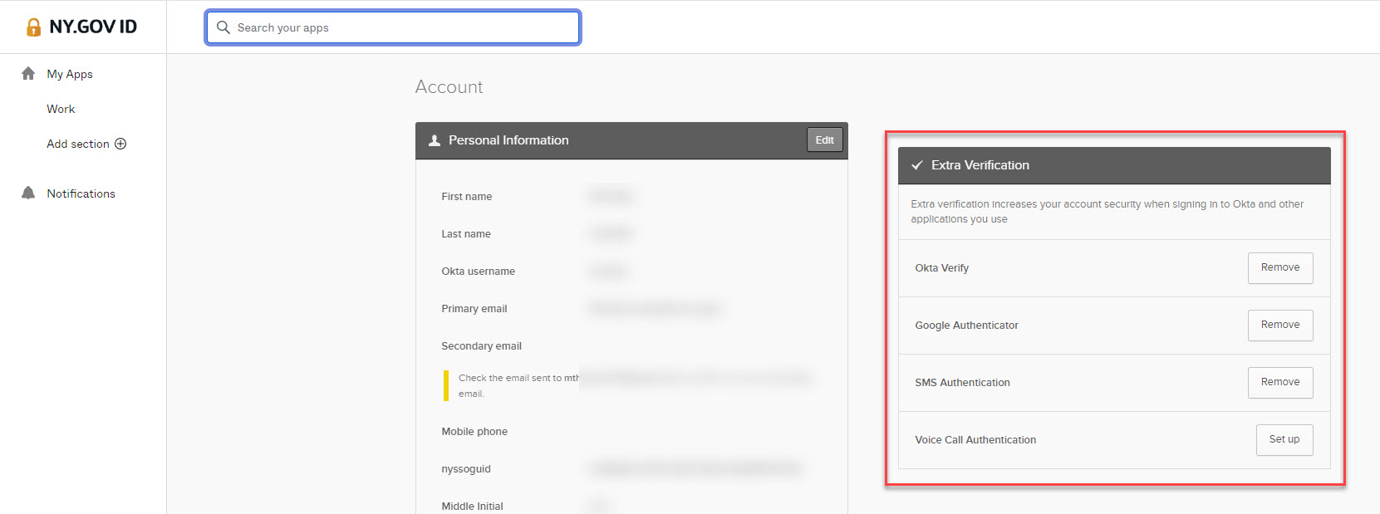Click the Add section link text
The width and height of the screenshot is (1380, 514).
pyautogui.click(x=77, y=144)
